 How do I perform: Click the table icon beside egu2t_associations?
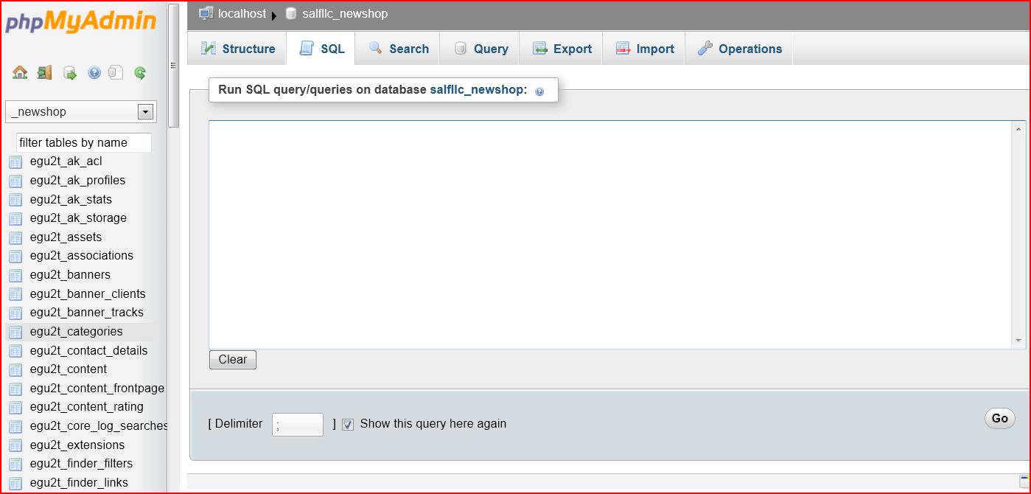[x=15, y=256]
